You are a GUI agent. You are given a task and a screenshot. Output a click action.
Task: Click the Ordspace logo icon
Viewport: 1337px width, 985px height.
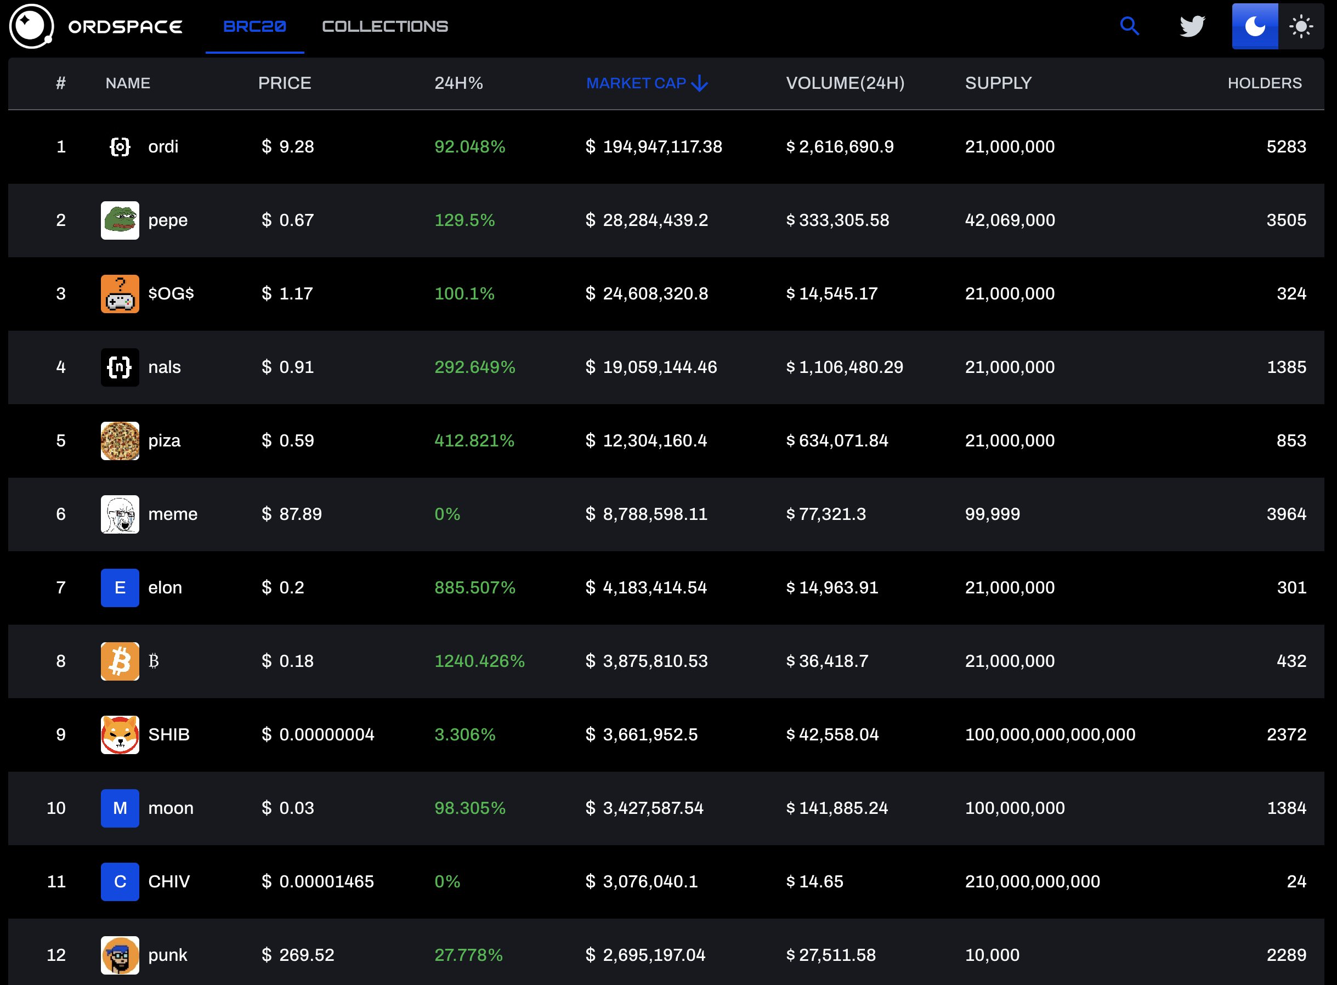[x=31, y=26]
